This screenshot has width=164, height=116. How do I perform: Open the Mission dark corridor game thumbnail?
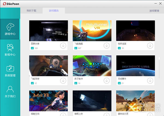[49, 31]
